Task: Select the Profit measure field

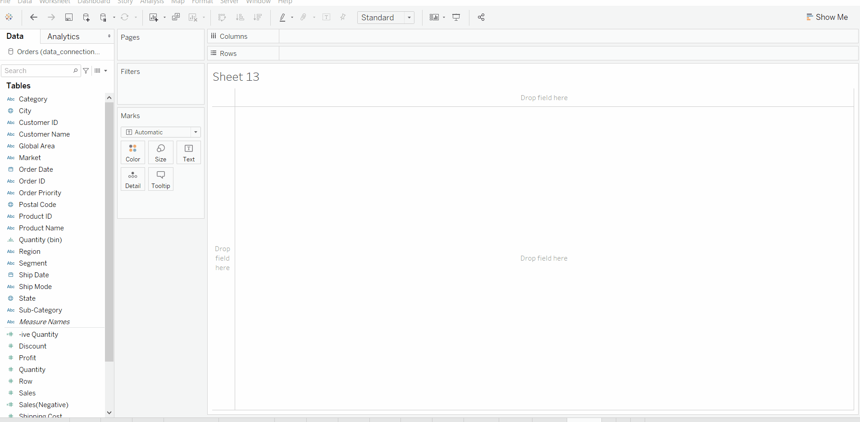Action: 27,358
